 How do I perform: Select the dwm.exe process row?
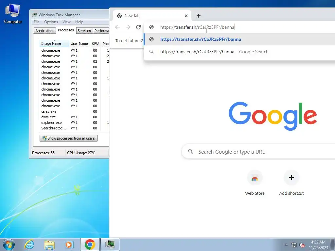point(74,117)
